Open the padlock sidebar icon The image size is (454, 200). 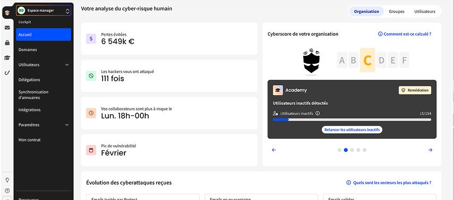(7, 43)
